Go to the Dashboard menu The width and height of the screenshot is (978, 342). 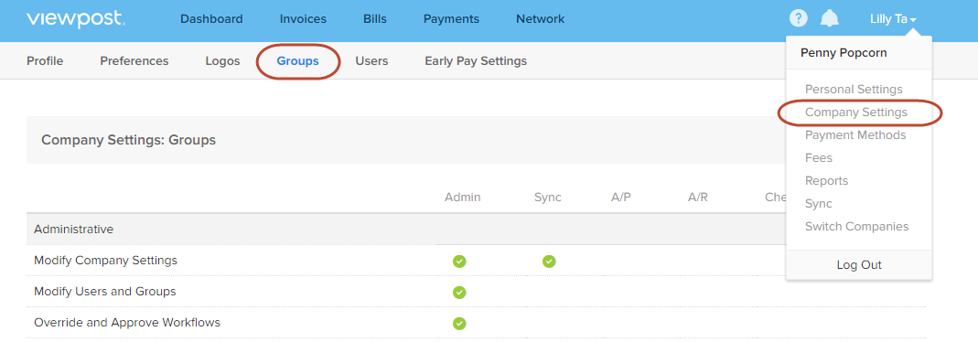tap(211, 19)
